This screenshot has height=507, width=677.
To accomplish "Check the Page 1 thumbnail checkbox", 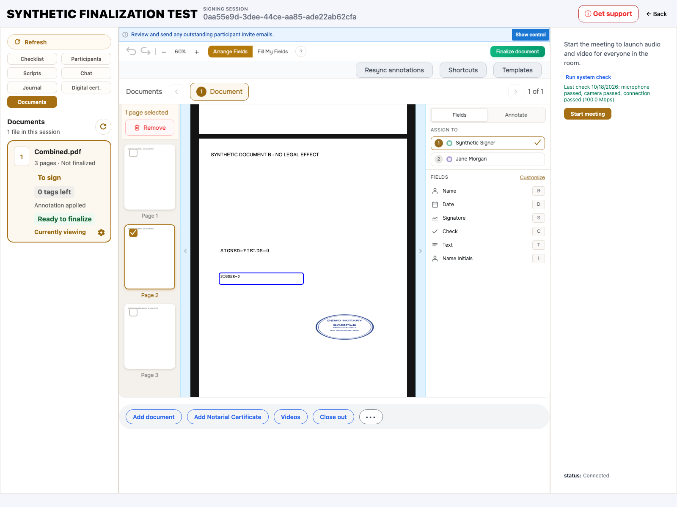I will click(133, 153).
